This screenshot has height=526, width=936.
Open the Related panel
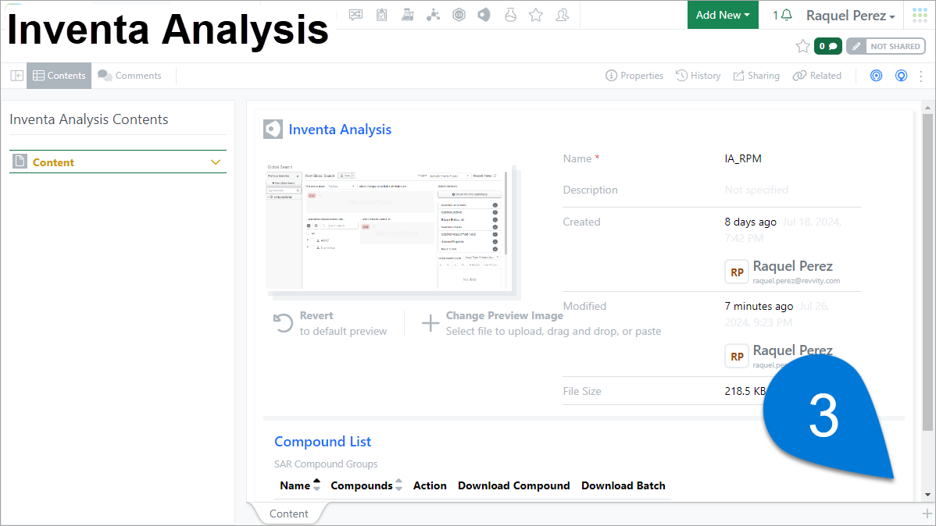(817, 76)
